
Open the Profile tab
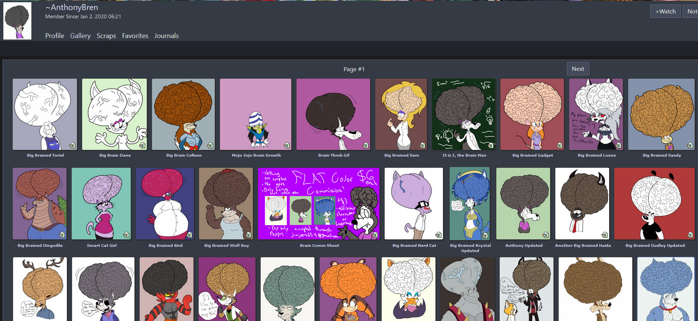click(55, 36)
